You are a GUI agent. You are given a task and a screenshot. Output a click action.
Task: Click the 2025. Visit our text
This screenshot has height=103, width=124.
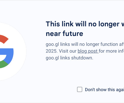tap(61, 51)
